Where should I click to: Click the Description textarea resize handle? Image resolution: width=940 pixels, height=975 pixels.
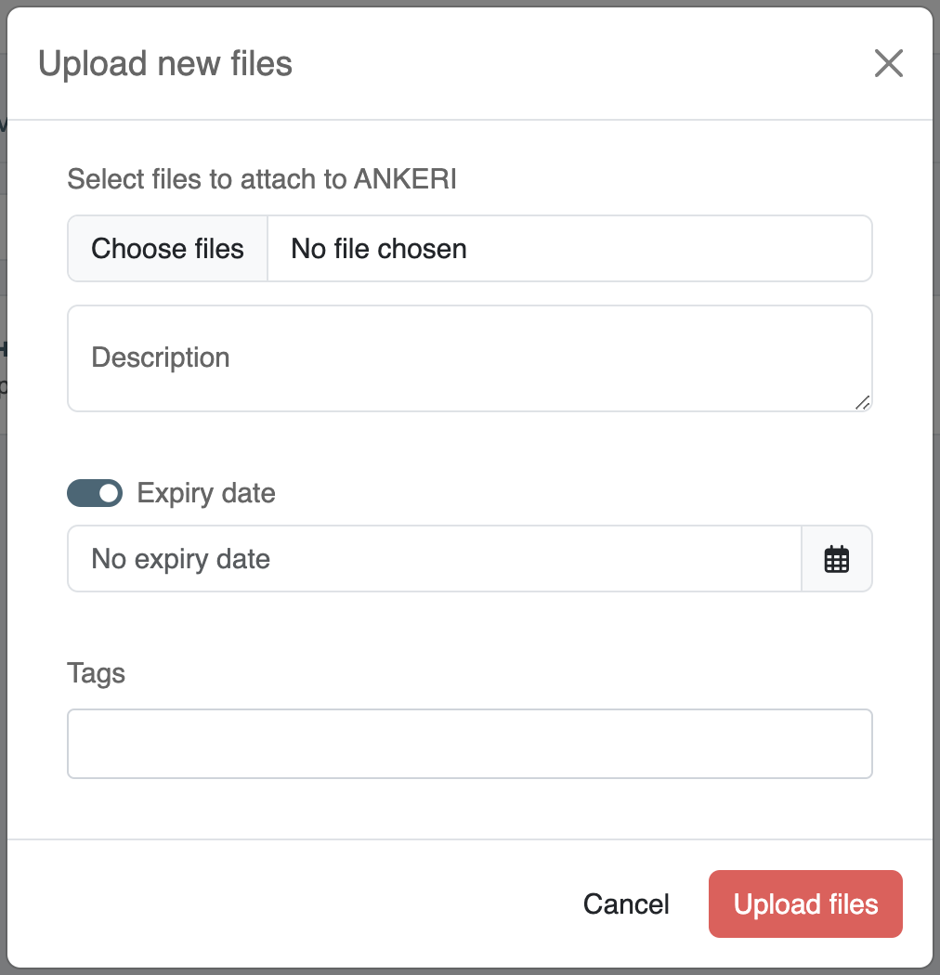click(x=862, y=402)
